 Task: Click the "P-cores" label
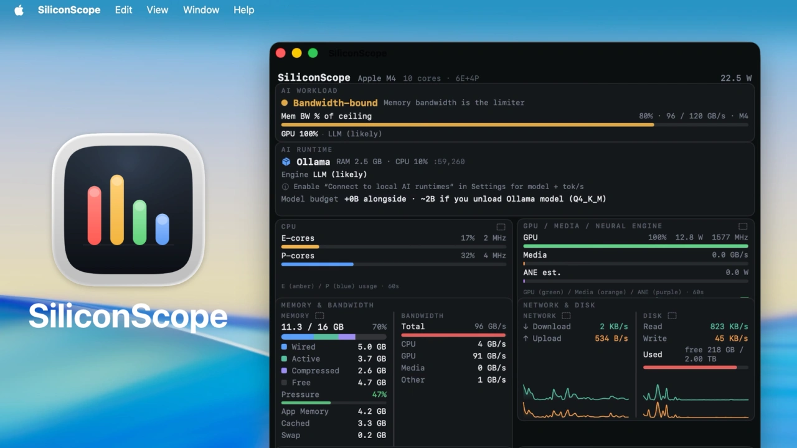298,256
